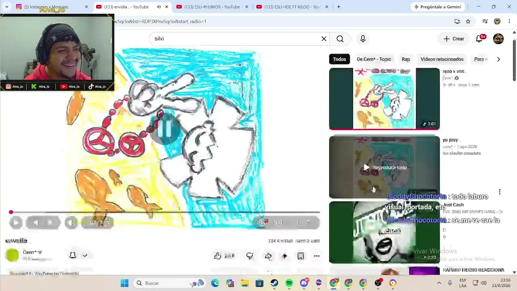Open the Chrome profile avatar
Image resolution: width=517 pixels, height=291 pixels.
(x=497, y=21)
